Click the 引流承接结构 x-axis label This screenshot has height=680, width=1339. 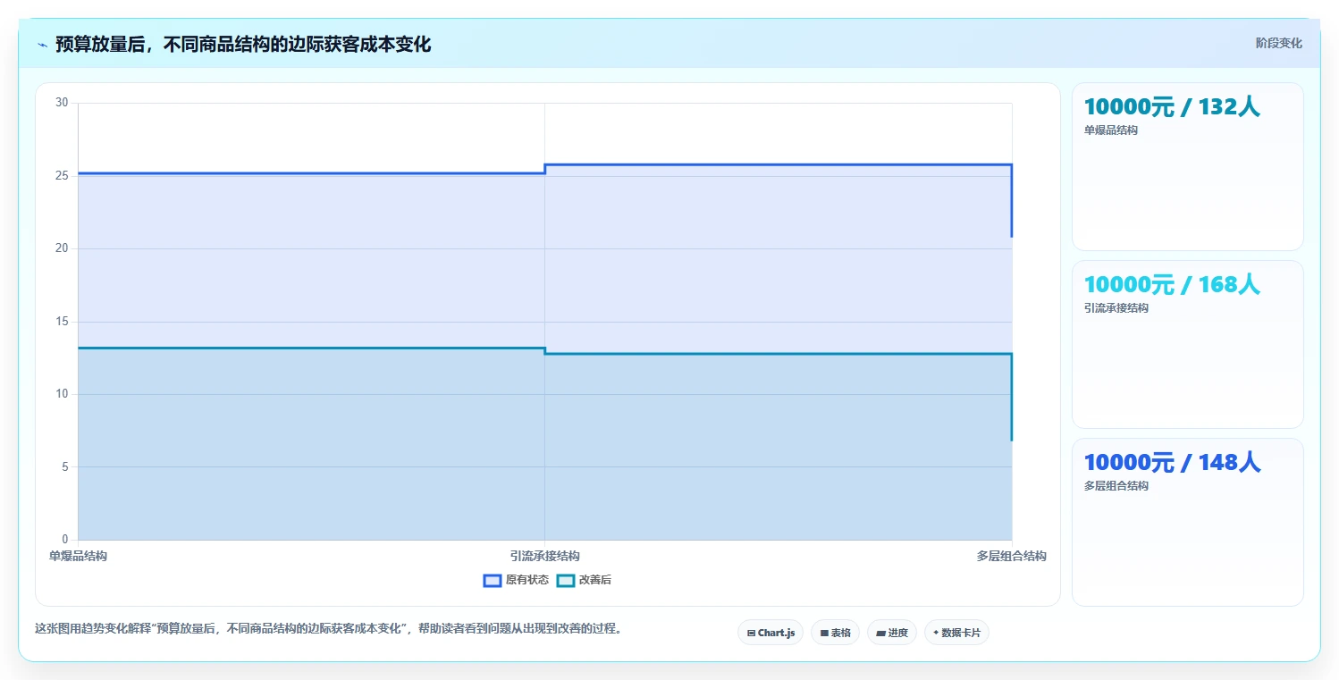pyautogui.click(x=544, y=556)
